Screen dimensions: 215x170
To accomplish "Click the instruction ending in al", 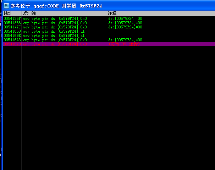I will coord(54,35).
